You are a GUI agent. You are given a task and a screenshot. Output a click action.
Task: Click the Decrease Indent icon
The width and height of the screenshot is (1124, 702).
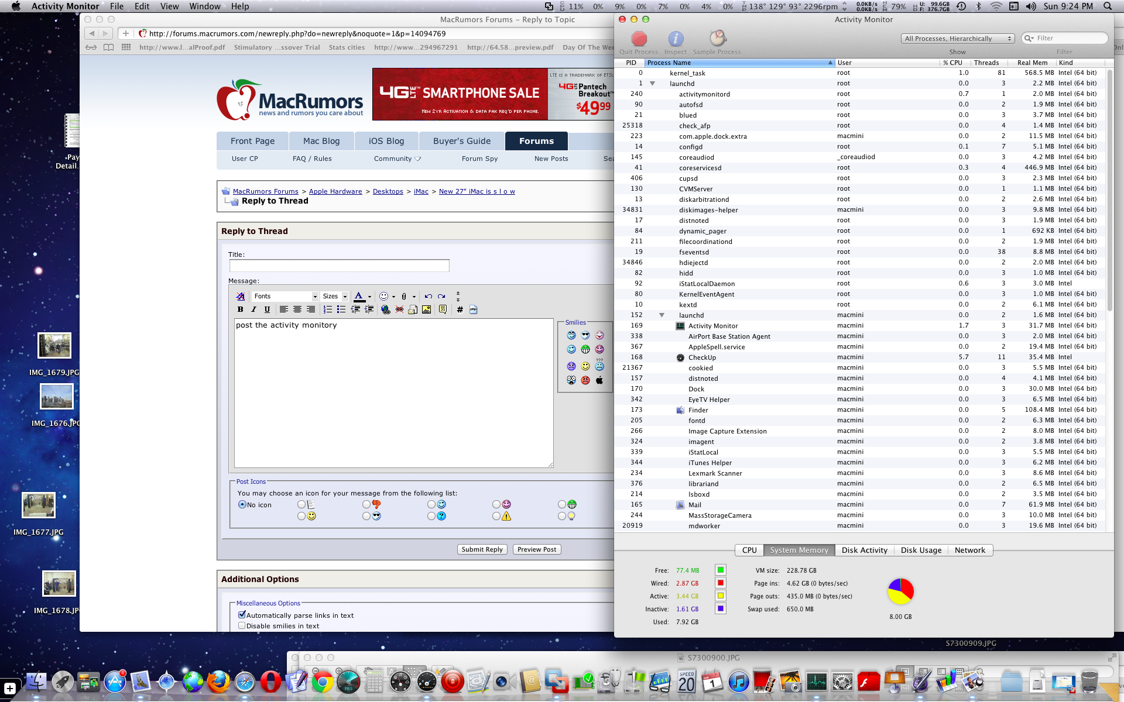click(355, 309)
